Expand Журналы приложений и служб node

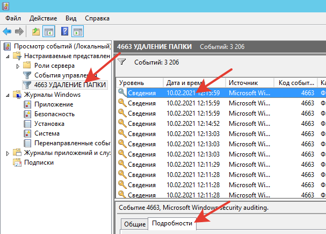8,153
